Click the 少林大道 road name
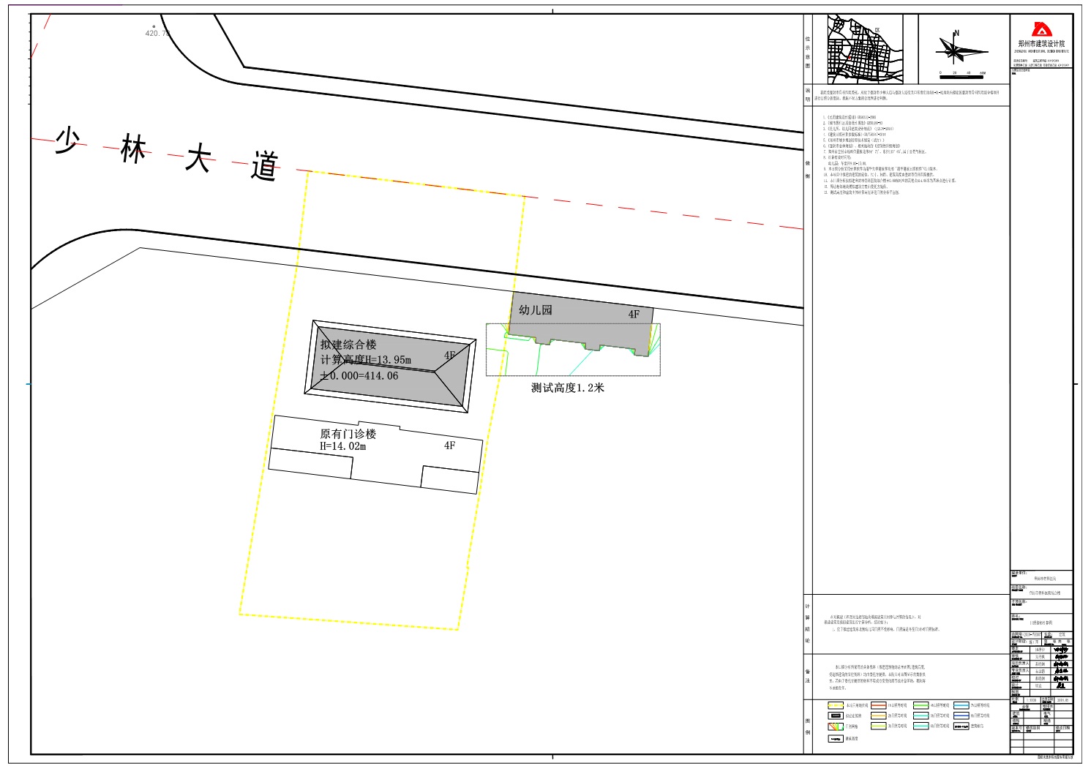1091x774 pixels. pos(167,153)
